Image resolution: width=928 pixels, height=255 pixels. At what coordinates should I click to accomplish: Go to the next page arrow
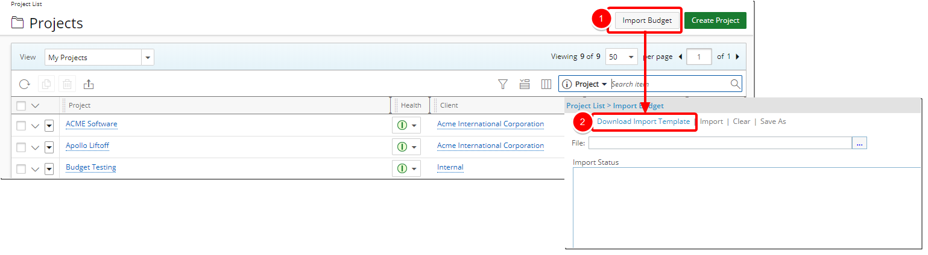click(x=737, y=57)
